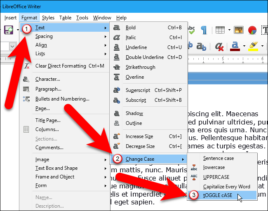Expand the Align submenu

[x=64, y=45]
